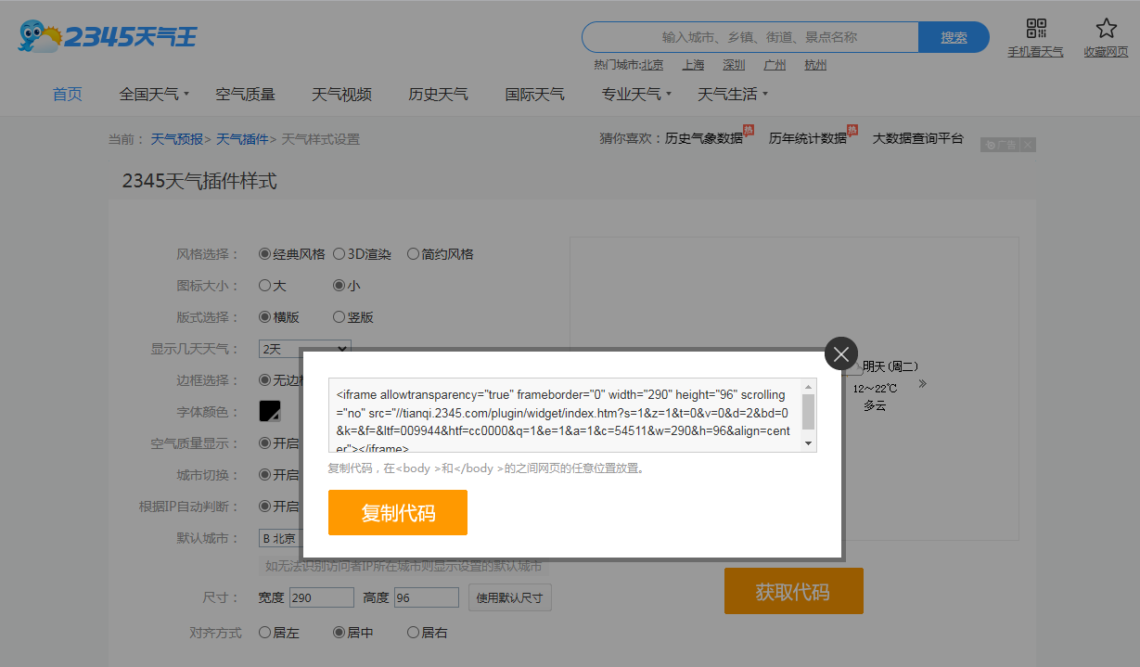Set alignment to 居左
The width and height of the screenshot is (1140, 667).
click(264, 633)
